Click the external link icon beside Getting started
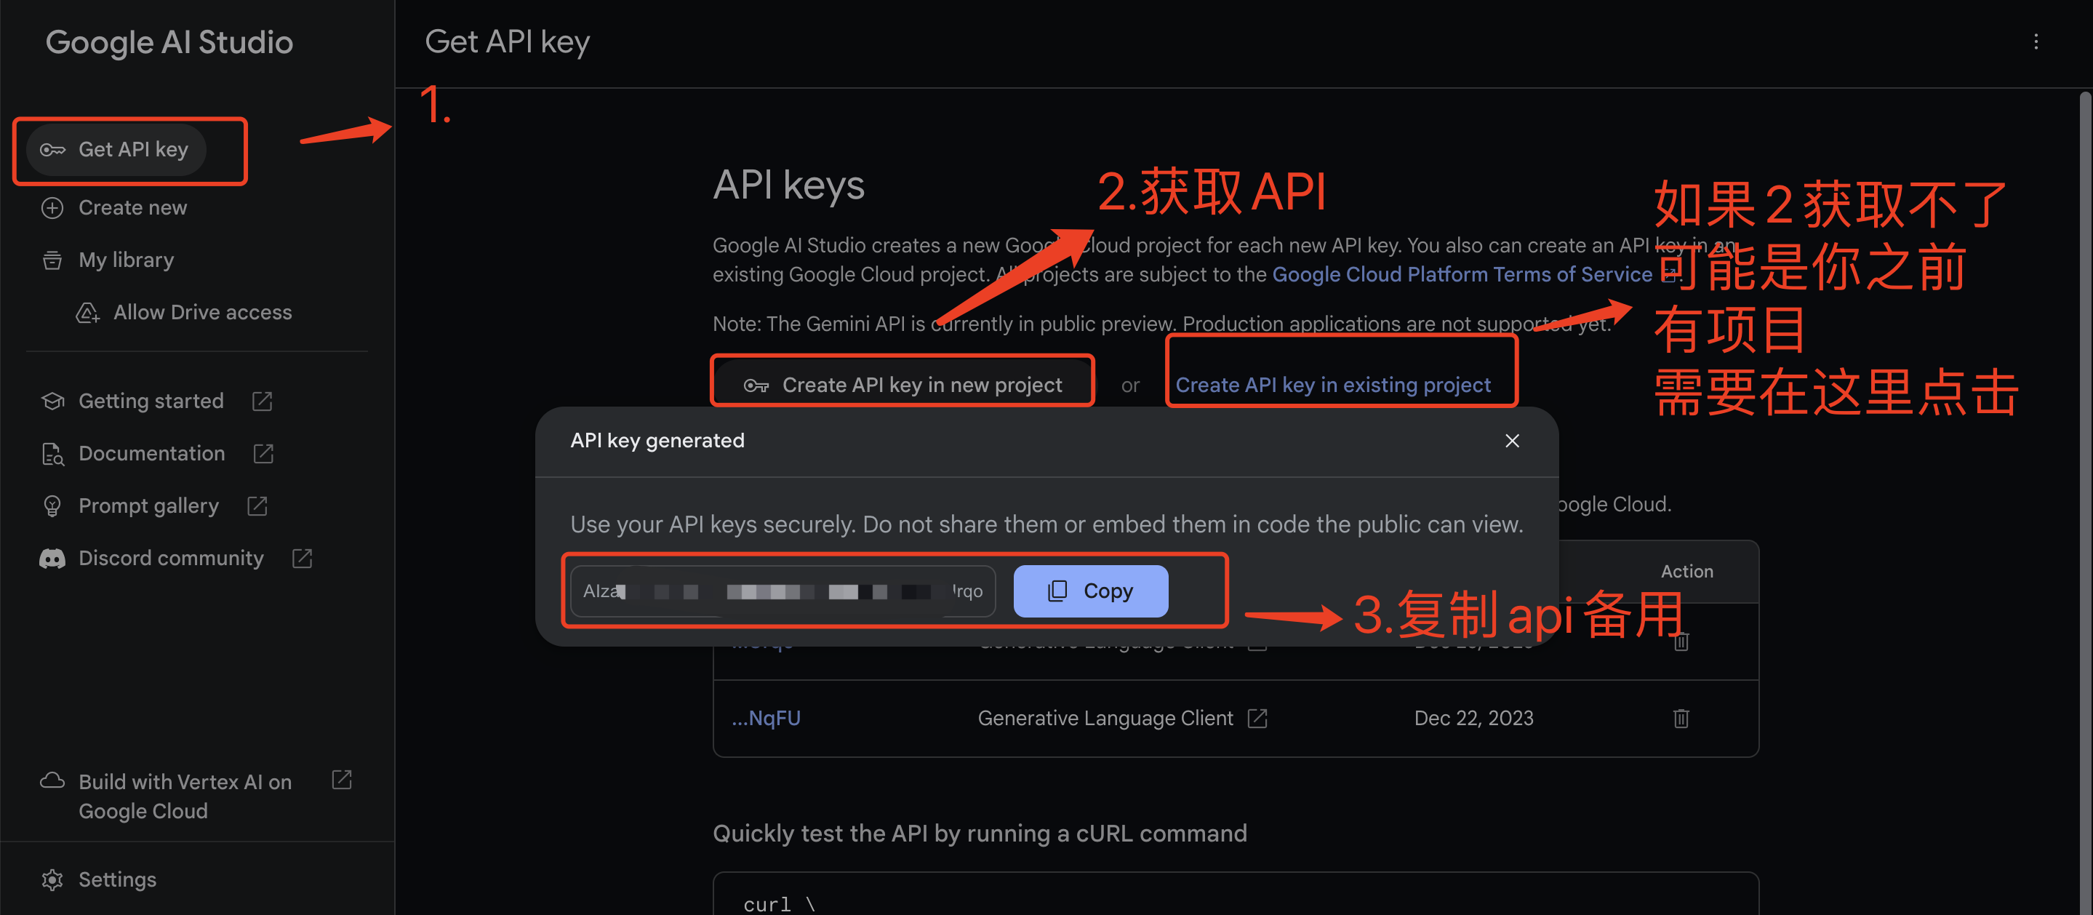 coord(263,401)
